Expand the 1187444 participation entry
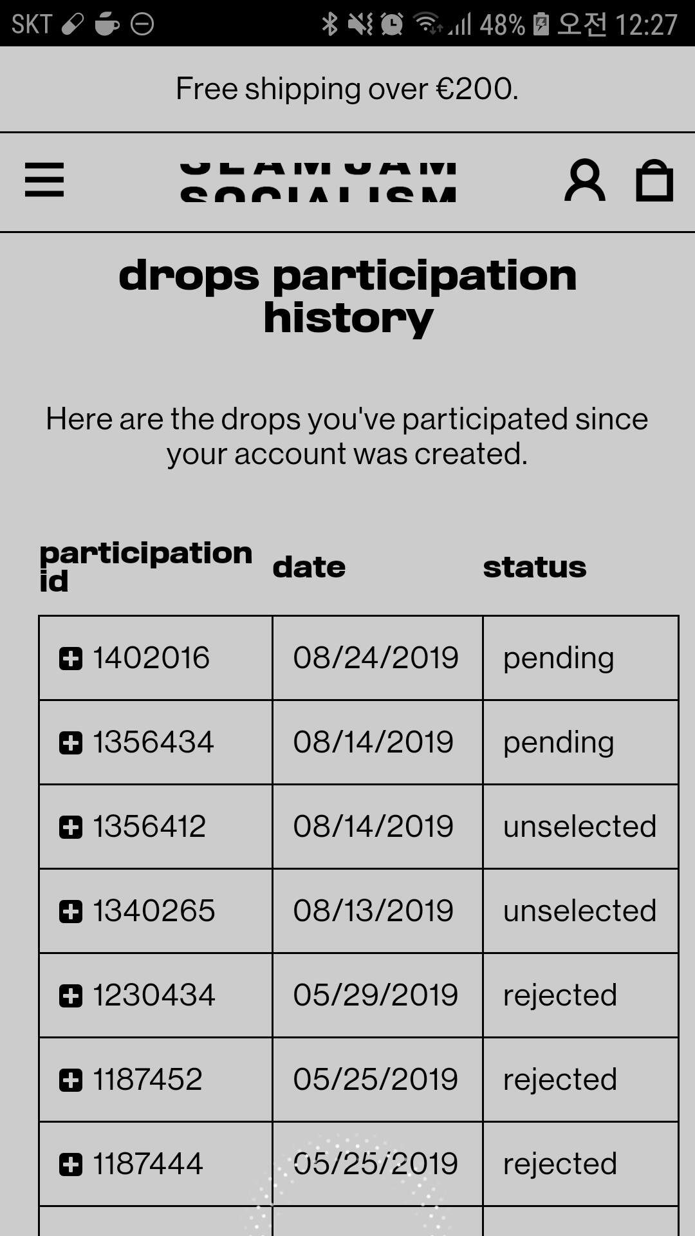Image resolution: width=695 pixels, height=1236 pixels. pyautogui.click(x=71, y=1165)
